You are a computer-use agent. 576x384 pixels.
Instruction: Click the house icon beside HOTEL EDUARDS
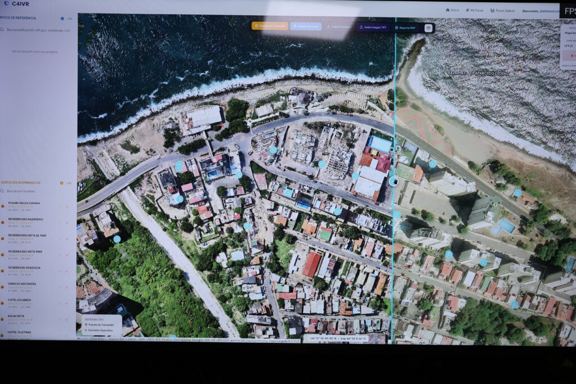[3, 303]
